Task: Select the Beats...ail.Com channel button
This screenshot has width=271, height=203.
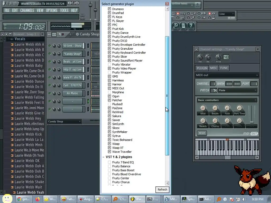Action: pyautogui.click(x=73, y=62)
